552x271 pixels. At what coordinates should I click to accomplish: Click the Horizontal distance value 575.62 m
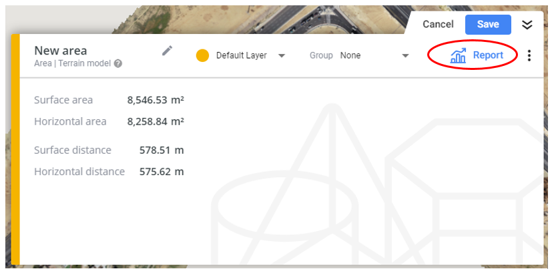tap(162, 172)
